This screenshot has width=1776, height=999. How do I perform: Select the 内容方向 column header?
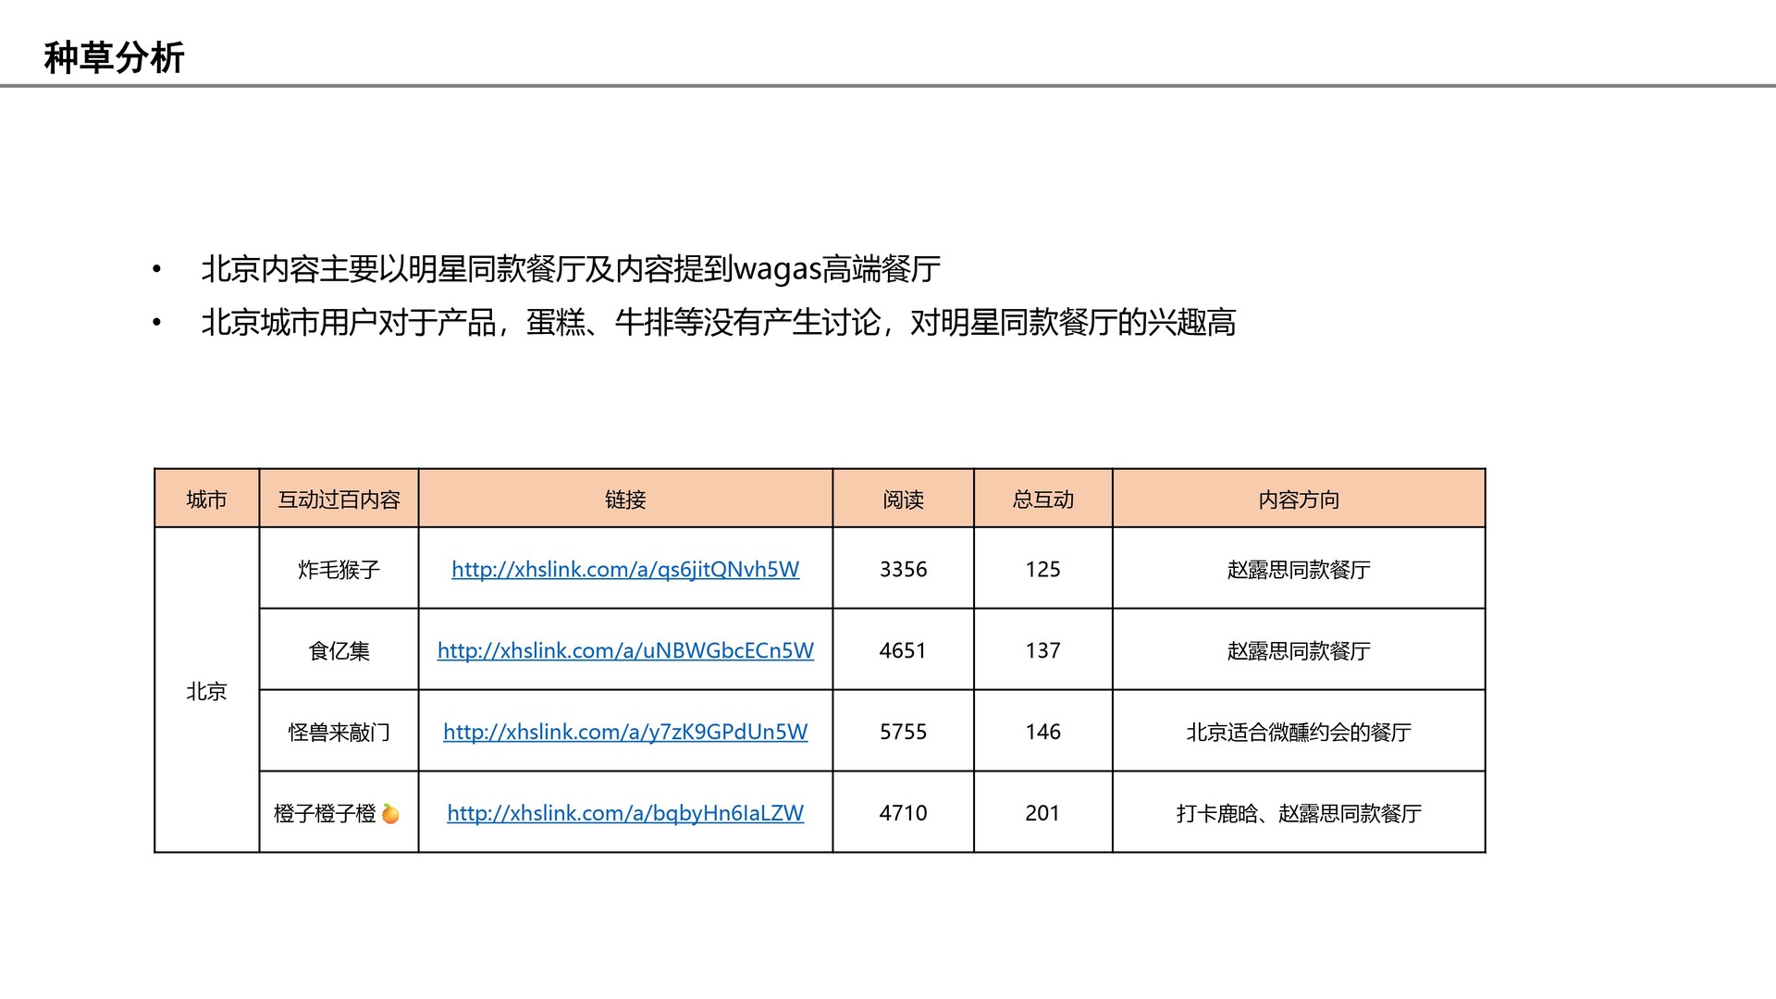click(1299, 499)
